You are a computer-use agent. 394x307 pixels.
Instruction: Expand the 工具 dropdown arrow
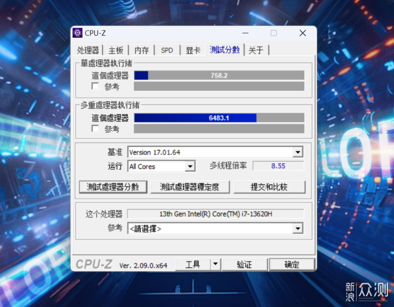click(216, 264)
